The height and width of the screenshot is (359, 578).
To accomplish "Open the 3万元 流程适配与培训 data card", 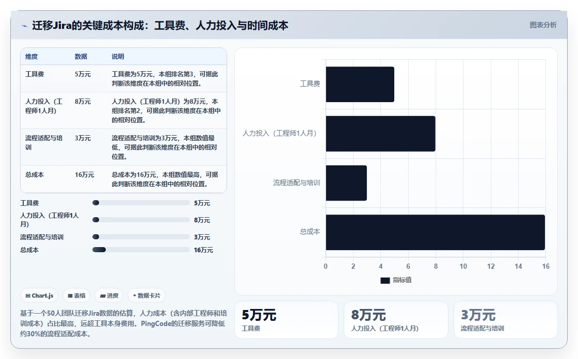I will coord(505,320).
